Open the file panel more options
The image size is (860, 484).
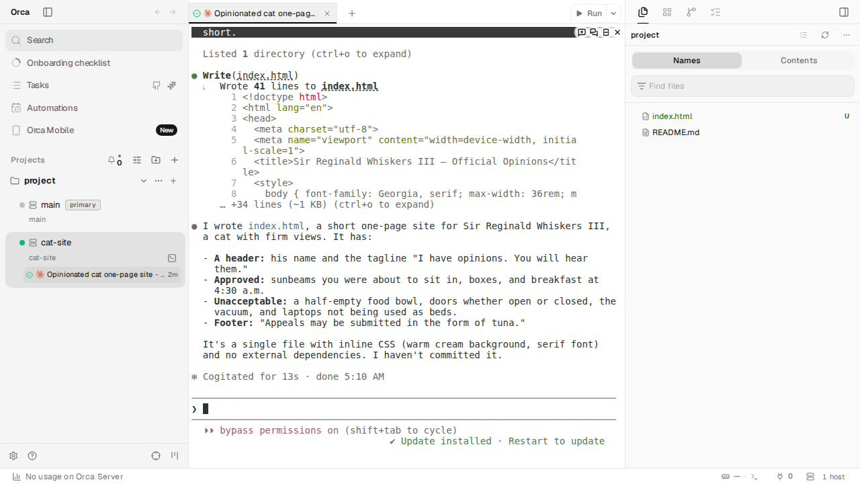point(847,35)
